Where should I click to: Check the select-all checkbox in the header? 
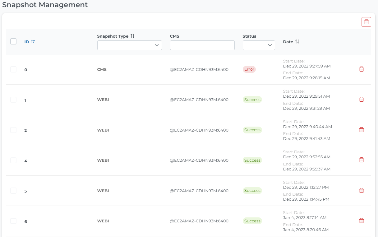13,41
